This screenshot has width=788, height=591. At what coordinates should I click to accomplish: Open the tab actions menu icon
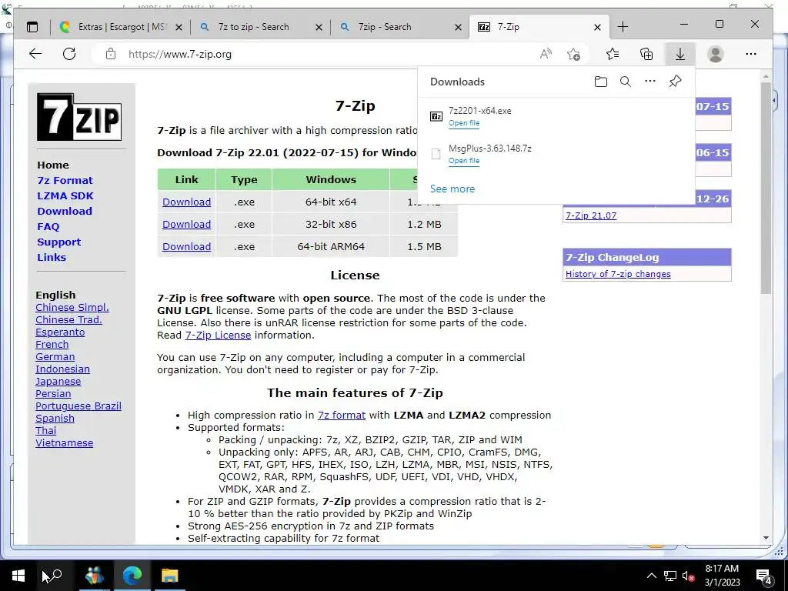click(32, 27)
